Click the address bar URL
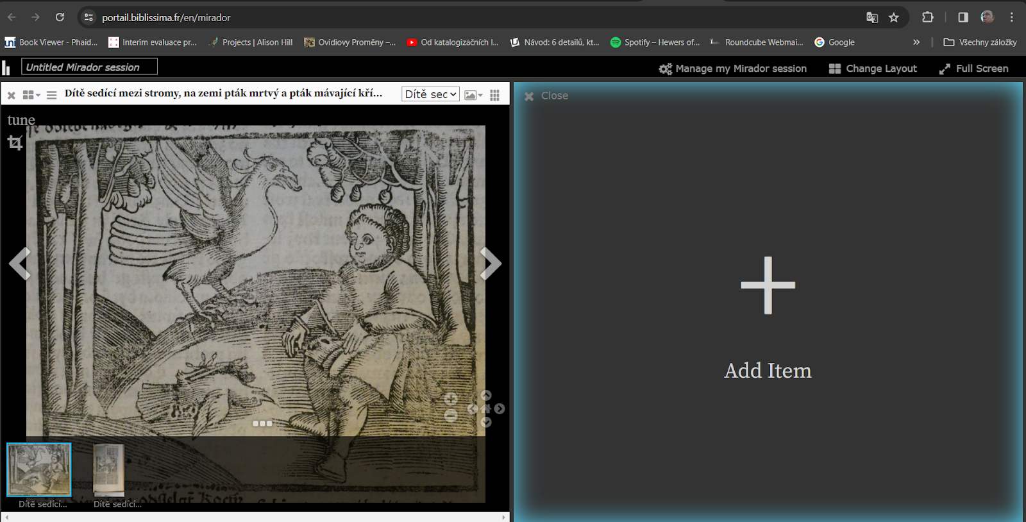This screenshot has height=522, width=1026. pyautogui.click(x=166, y=18)
